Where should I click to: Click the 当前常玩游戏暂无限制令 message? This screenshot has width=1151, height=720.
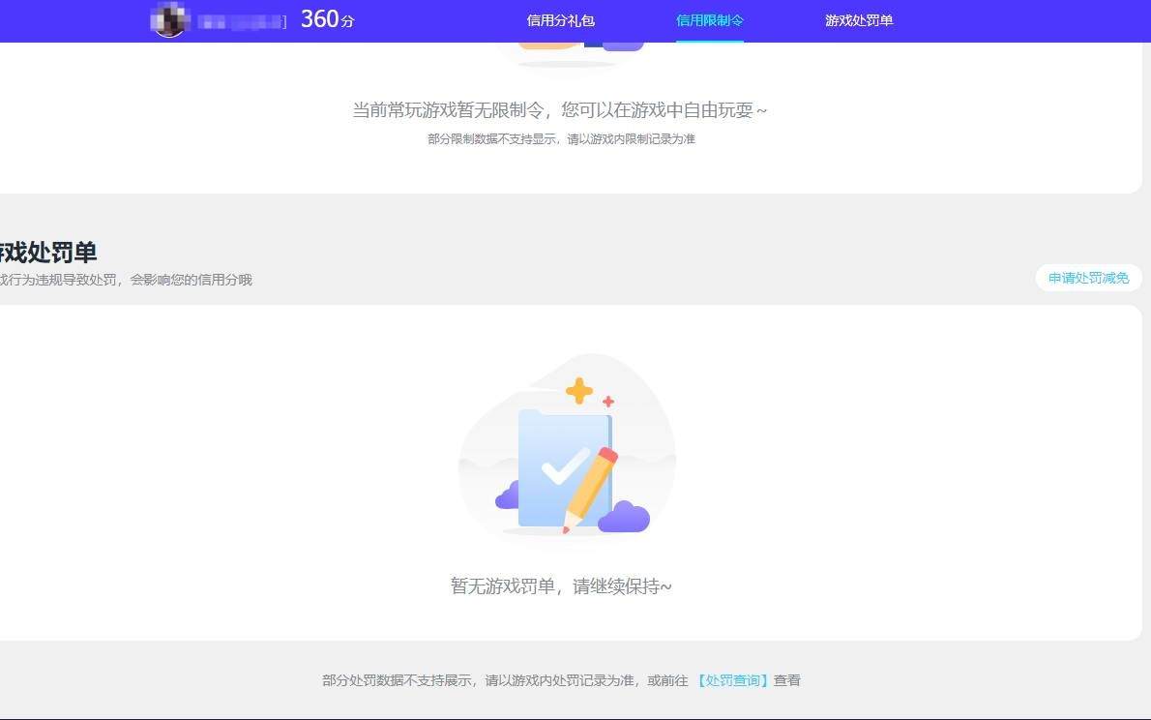tap(559, 110)
